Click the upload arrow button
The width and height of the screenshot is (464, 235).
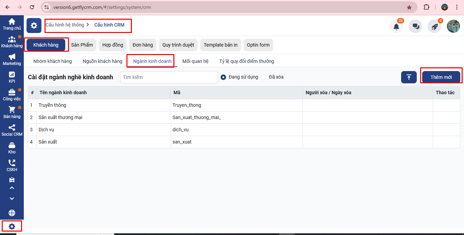pyautogui.click(x=409, y=77)
